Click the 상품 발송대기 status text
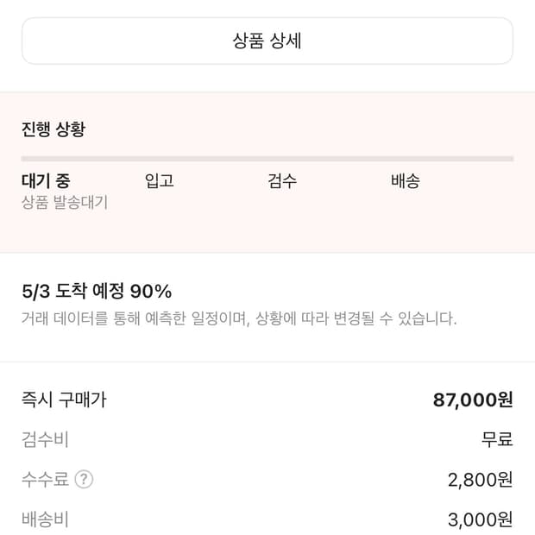Image resolution: width=535 pixels, height=535 pixels. coord(65,203)
